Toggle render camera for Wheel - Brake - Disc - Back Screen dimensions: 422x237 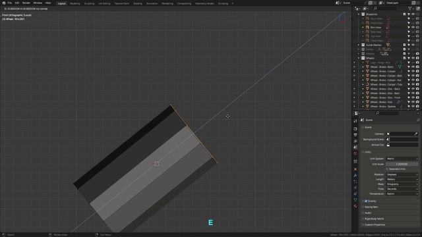point(417,89)
